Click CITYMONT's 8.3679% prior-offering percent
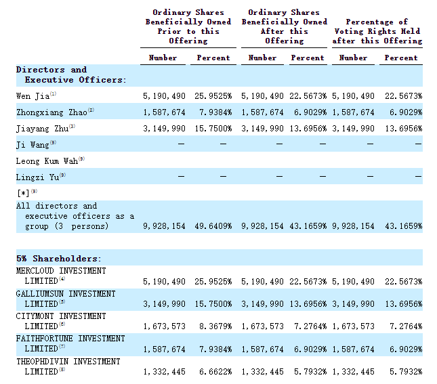Viewport: 437px width, 384px height. 215,326
